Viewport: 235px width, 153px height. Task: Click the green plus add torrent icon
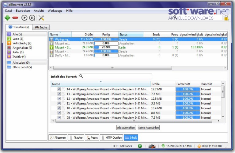tap(7, 18)
